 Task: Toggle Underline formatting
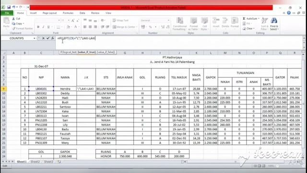[48, 27]
